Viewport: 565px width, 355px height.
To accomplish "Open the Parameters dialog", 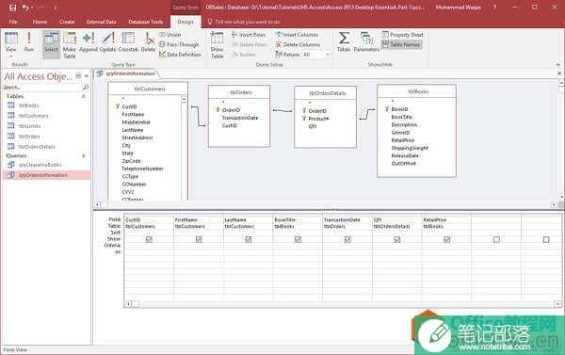I will pyautogui.click(x=366, y=41).
